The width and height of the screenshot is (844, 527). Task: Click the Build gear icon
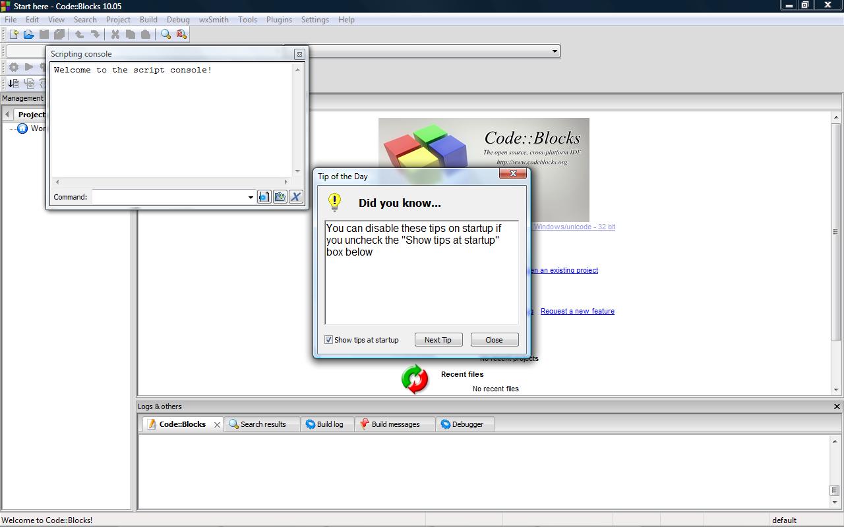(13, 67)
